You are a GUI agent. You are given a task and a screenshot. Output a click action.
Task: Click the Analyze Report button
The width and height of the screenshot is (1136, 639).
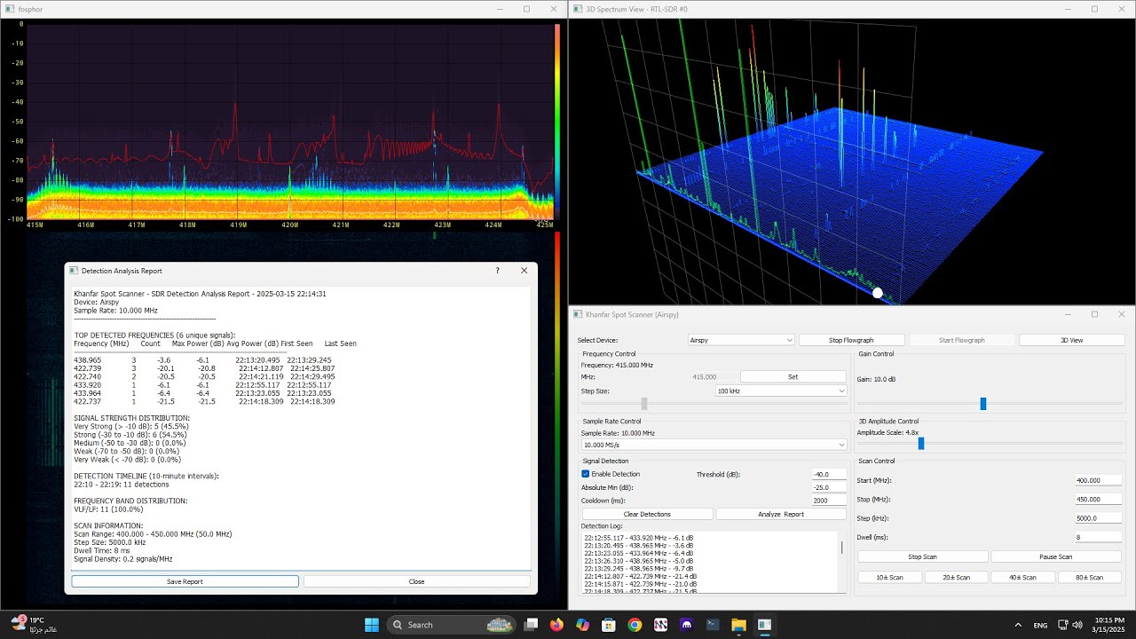(781, 514)
